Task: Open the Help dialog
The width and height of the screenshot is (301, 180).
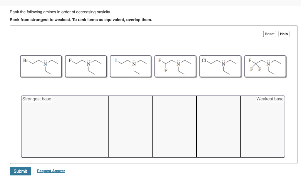Action: [x=284, y=34]
